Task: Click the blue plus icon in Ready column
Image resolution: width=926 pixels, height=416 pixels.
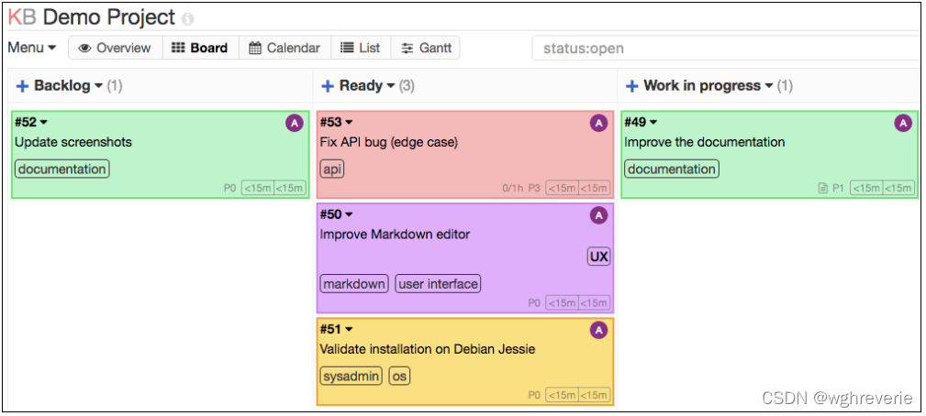Action: pyautogui.click(x=328, y=87)
